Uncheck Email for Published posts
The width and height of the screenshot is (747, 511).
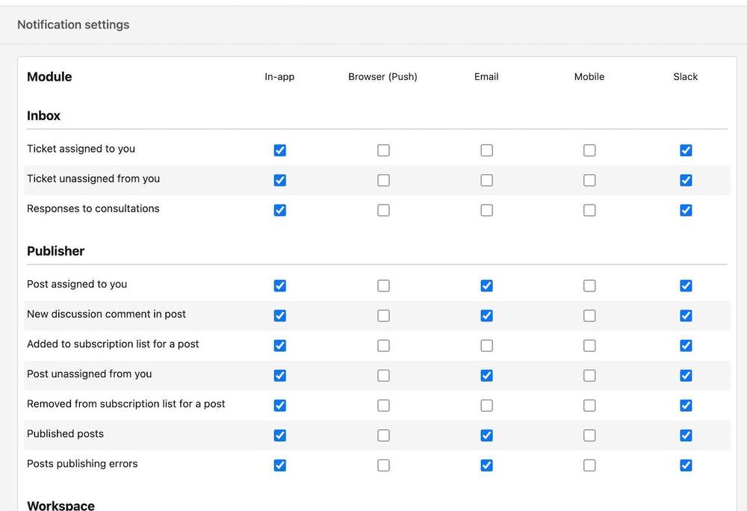coord(486,436)
